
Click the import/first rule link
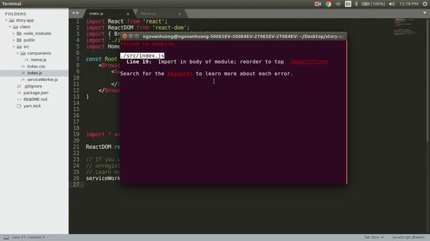pyautogui.click(x=309, y=62)
